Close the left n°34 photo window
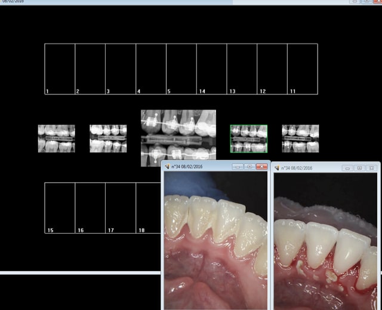The height and width of the screenshot is (310, 382). pos(261,167)
